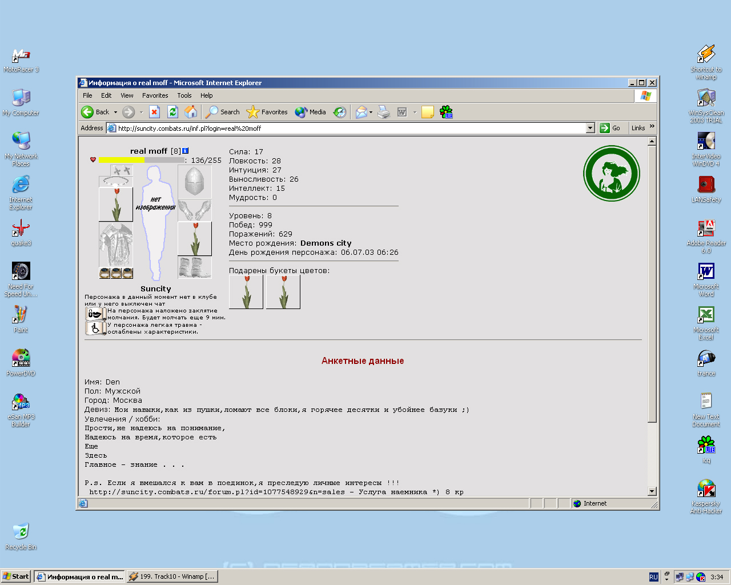Open the Address bar URL dropdown
The image size is (731, 585).
tap(591, 128)
